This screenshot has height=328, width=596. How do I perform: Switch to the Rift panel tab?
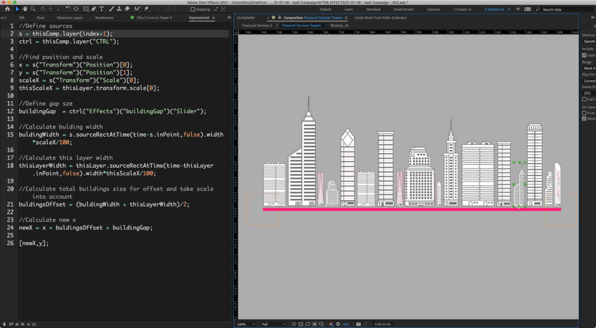[22, 18]
